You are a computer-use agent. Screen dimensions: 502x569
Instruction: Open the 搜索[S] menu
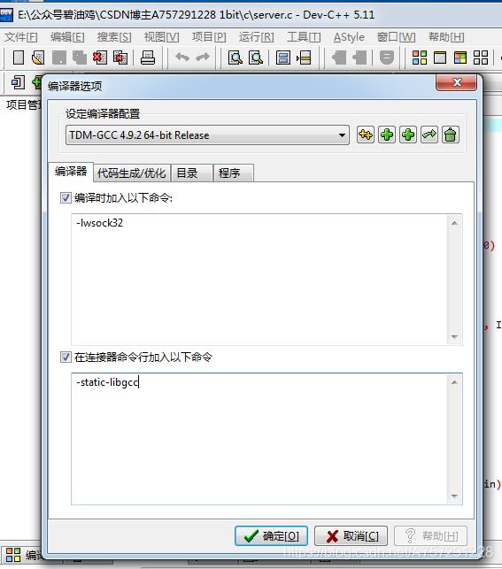tap(114, 37)
